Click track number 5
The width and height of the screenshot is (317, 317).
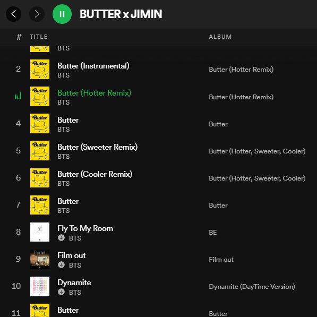(x=19, y=151)
